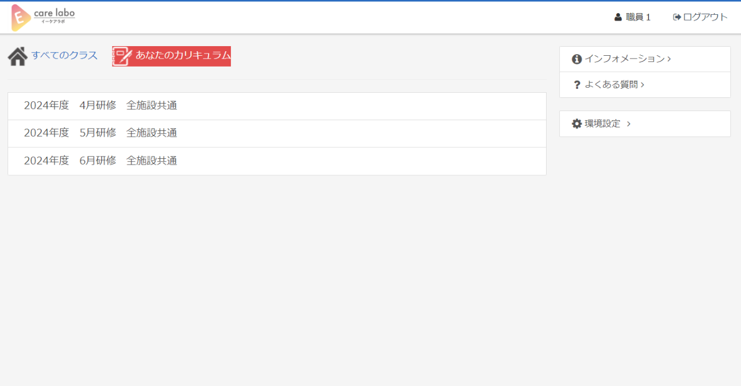741x386 pixels.
Task: Click the curriculum notebook pencil icon
Action: pos(123,56)
